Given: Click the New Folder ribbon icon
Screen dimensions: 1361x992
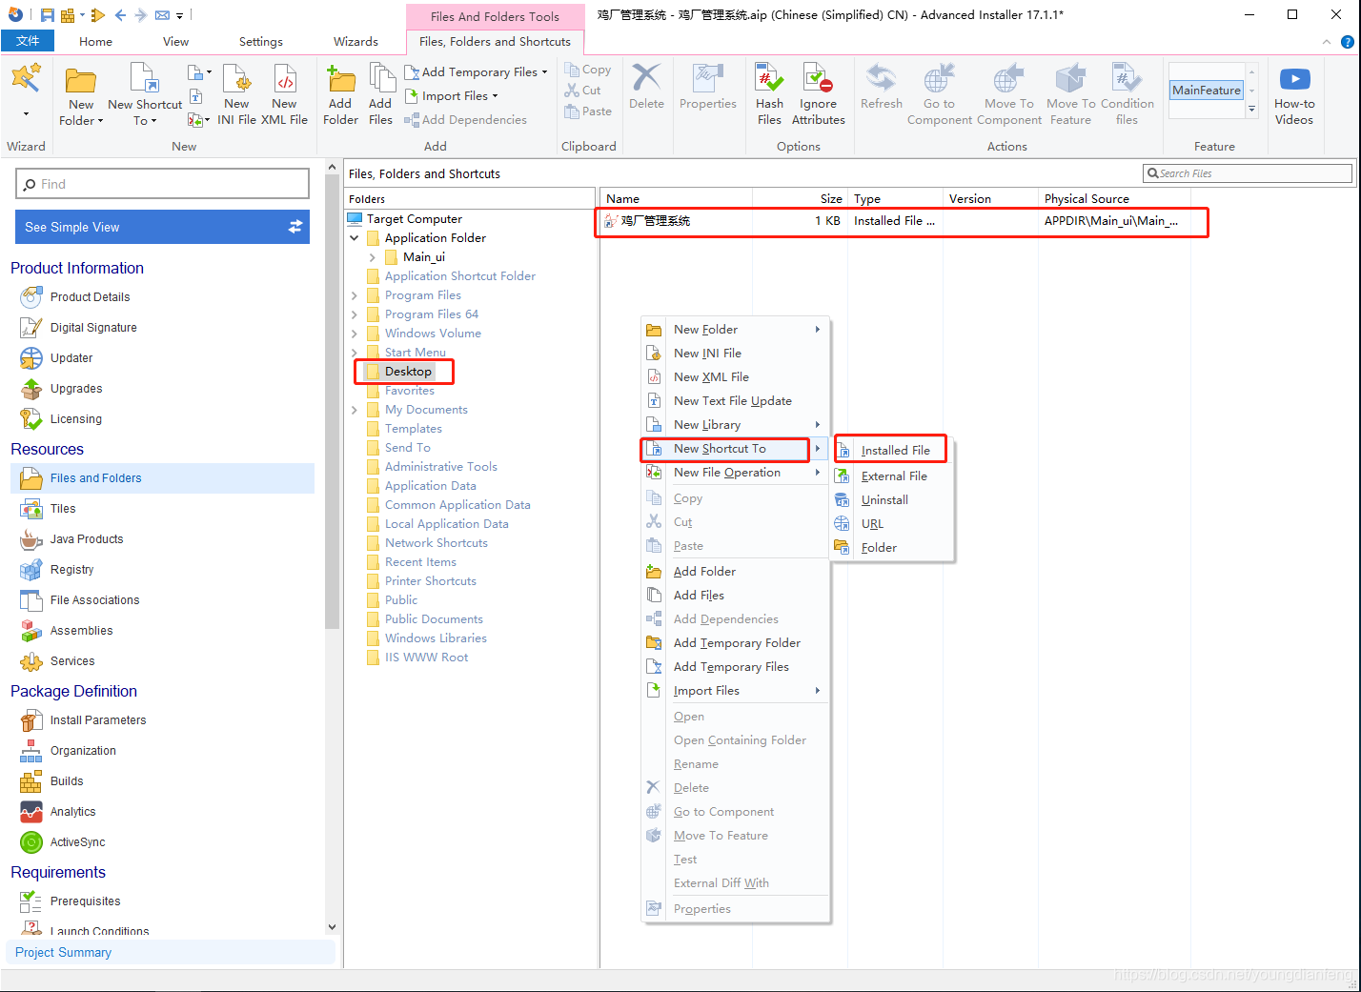Looking at the screenshot, I should point(80,96).
